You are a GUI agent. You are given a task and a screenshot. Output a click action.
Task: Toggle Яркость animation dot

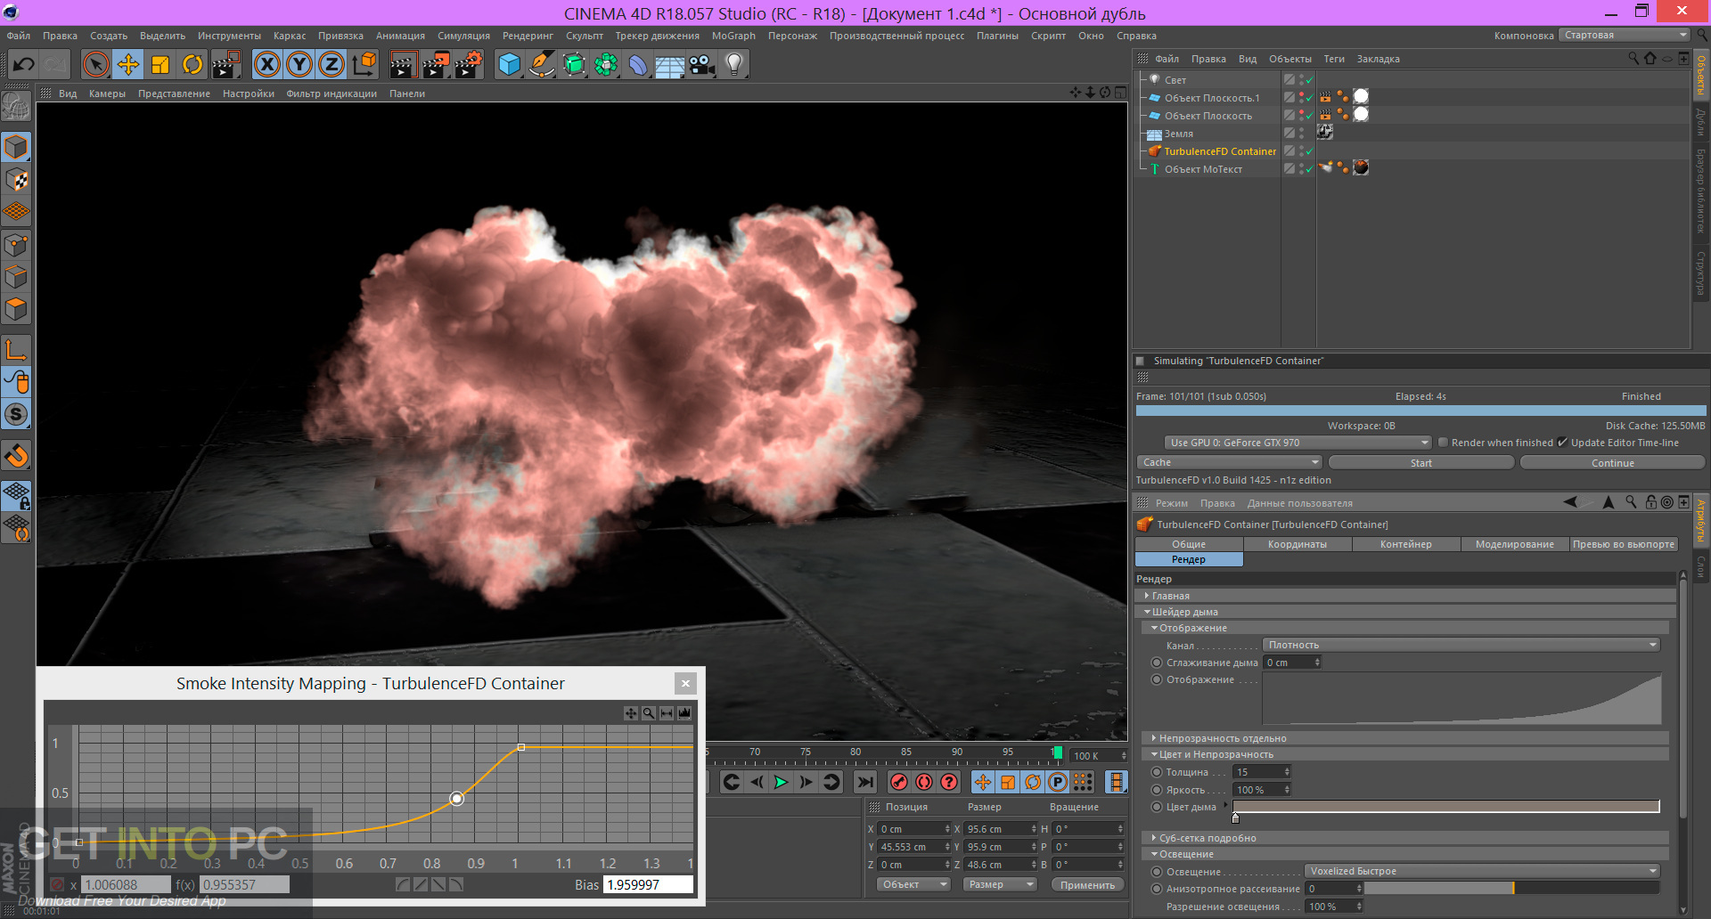pyautogui.click(x=1157, y=790)
